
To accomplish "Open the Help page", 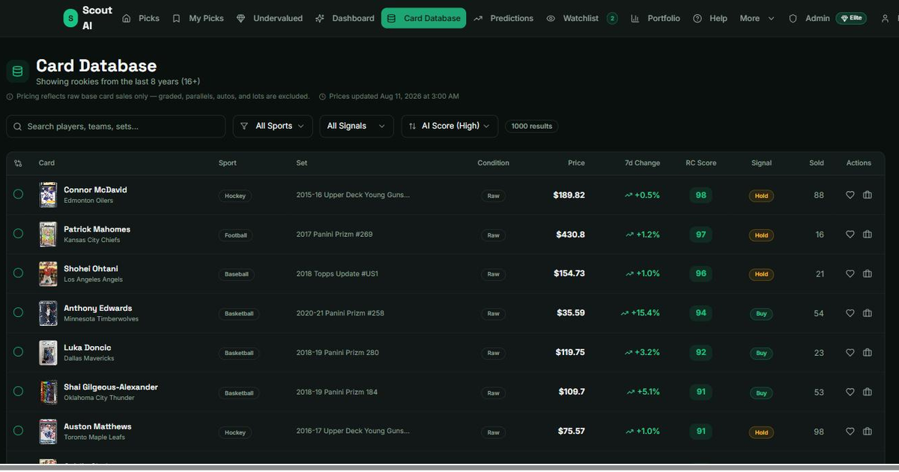I will 710,18.
